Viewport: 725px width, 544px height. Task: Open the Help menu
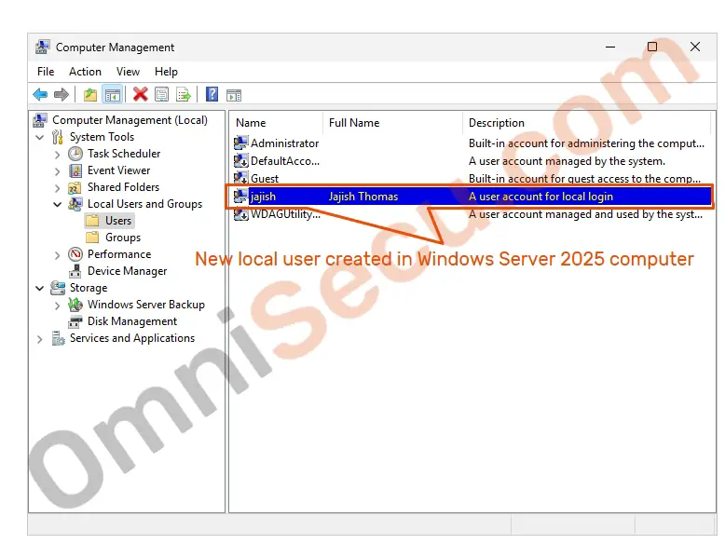(x=166, y=72)
